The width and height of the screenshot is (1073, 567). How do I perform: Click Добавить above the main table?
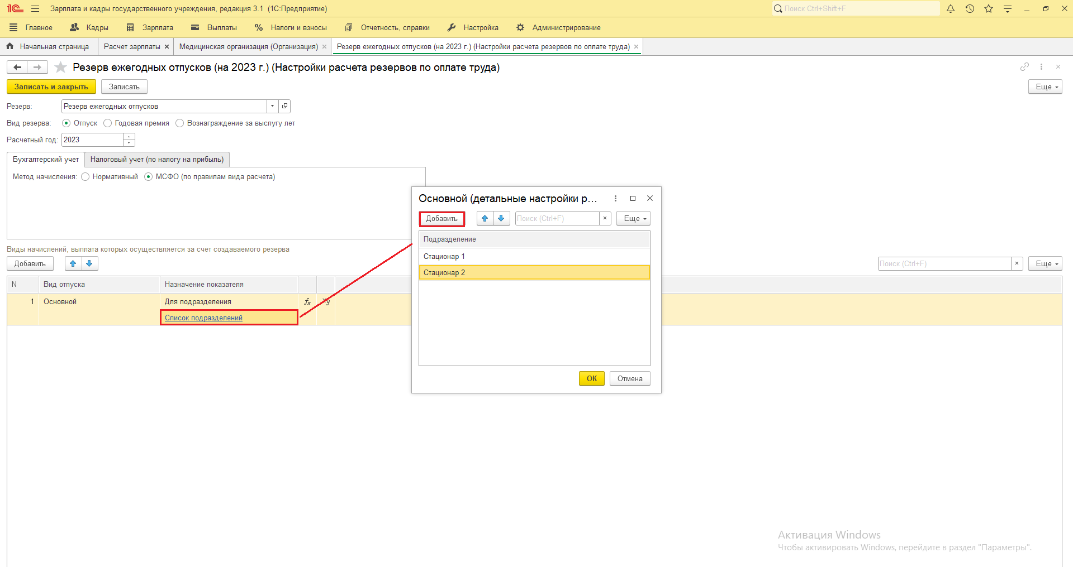pyautogui.click(x=30, y=264)
